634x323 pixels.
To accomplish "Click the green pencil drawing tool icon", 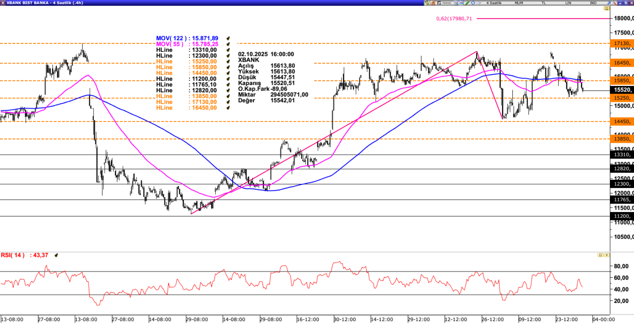I will [x=467, y=3].
